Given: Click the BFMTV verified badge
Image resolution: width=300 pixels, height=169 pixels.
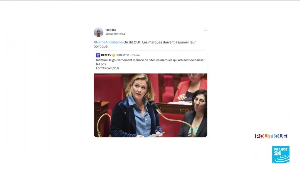Looking at the screenshot, I should (114, 55).
